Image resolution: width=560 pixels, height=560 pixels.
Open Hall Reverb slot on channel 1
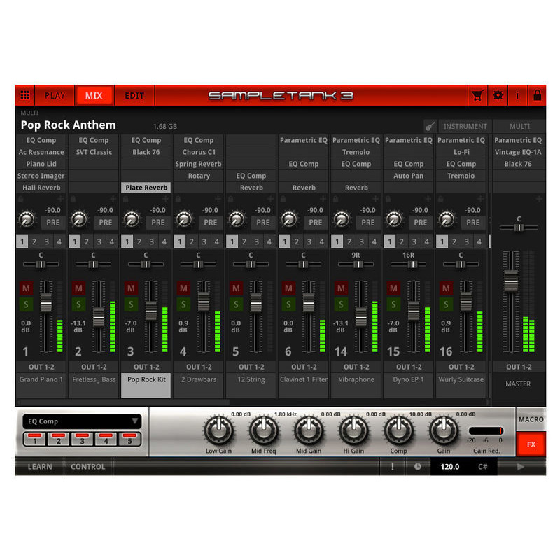click(x=41, y=188)
